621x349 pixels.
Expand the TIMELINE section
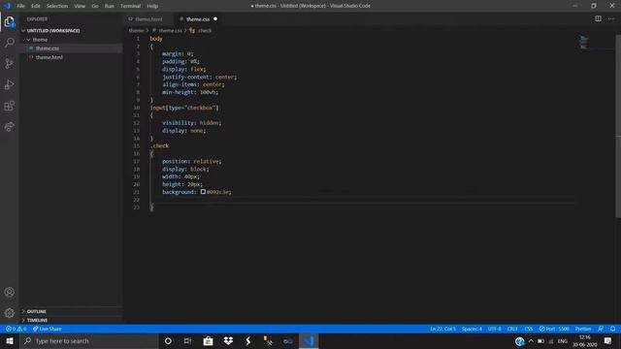click(x=37, y=320)
